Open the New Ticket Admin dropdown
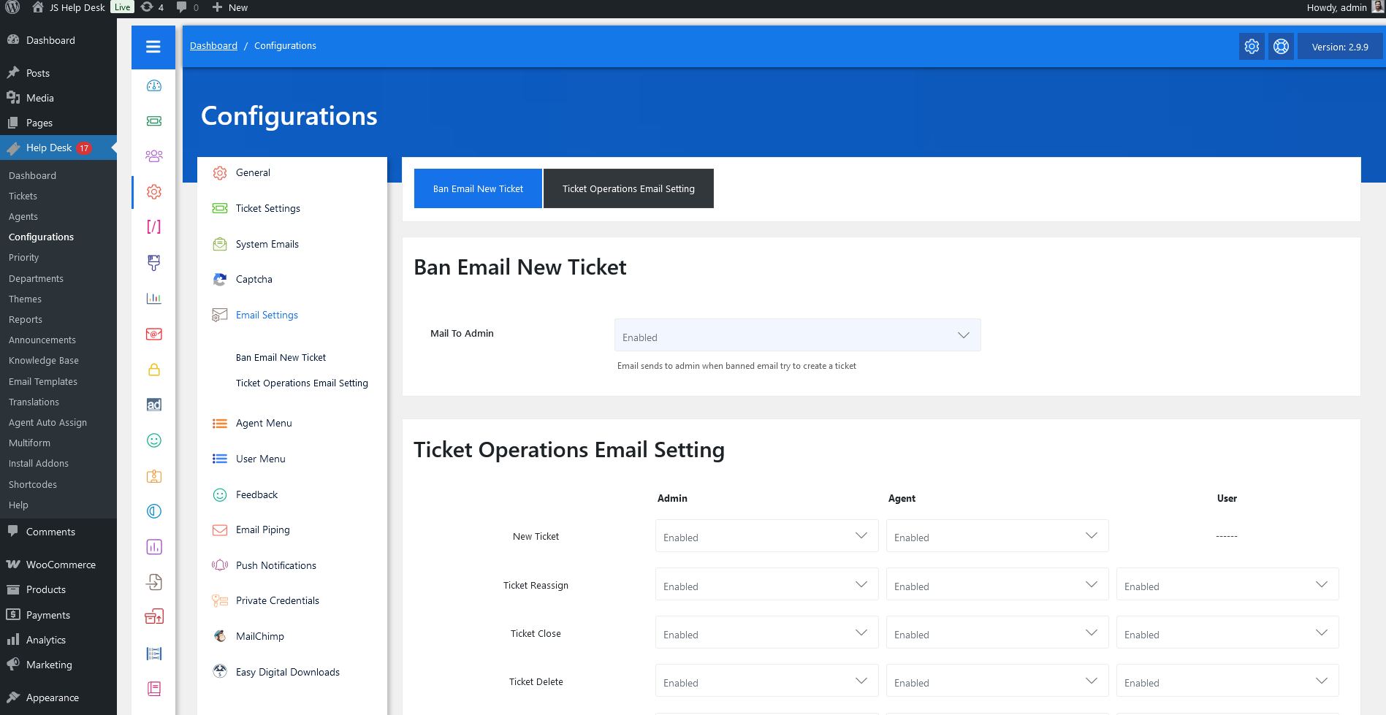 click(x=766, y=536)
